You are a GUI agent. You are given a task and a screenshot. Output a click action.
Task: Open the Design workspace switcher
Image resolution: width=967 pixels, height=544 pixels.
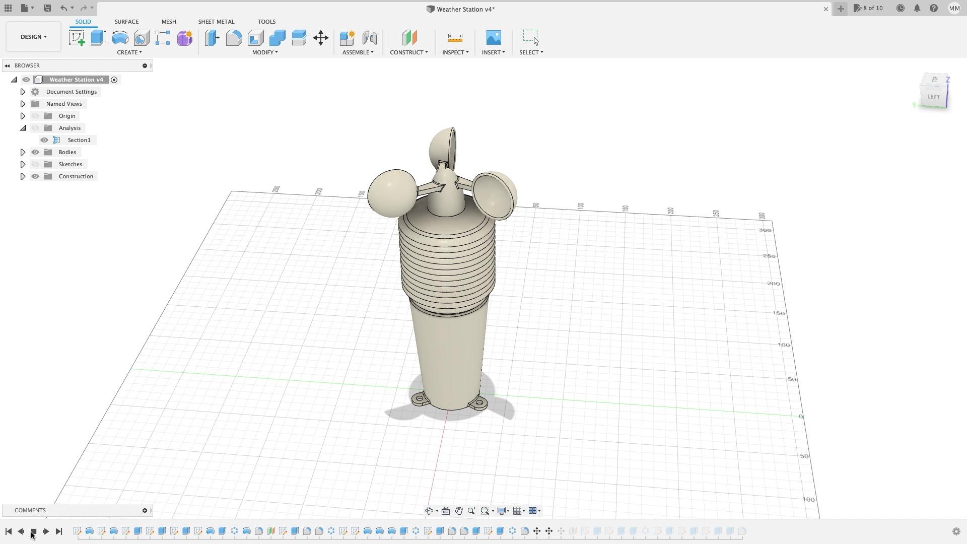33,36
